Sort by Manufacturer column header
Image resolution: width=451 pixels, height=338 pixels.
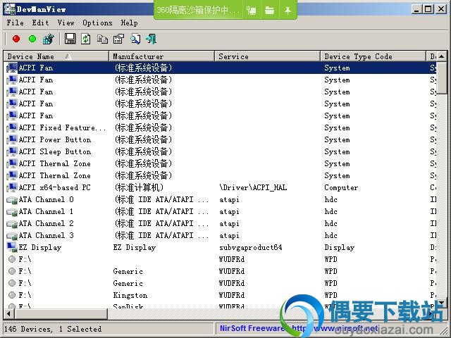[162, 56]
